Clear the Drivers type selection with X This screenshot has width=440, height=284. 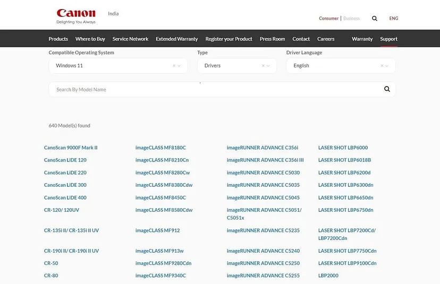tap(263, 66)
